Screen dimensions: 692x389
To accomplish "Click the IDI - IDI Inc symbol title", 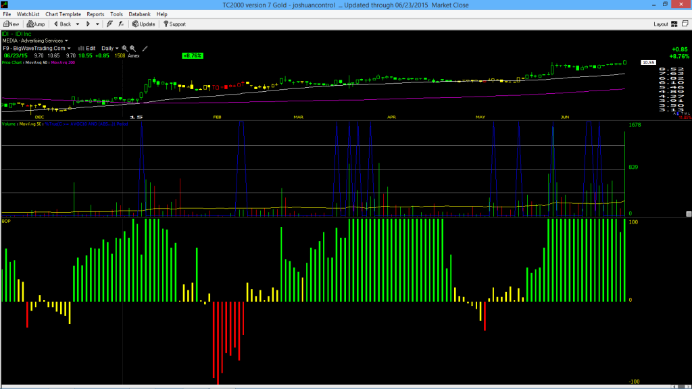I will tap(17, 34).
